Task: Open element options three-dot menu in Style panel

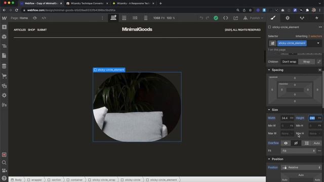Action: pyautogui.click(x=320, y=27)
